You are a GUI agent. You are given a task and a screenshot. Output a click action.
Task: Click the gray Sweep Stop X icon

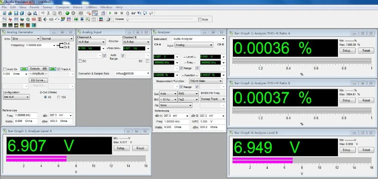pos(73,13)
